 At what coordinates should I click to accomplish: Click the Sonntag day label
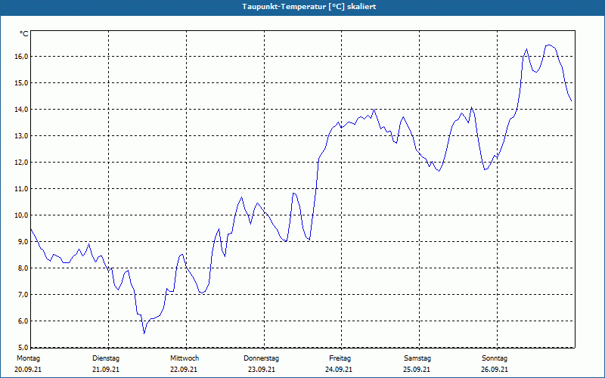(x=495, y=358)
